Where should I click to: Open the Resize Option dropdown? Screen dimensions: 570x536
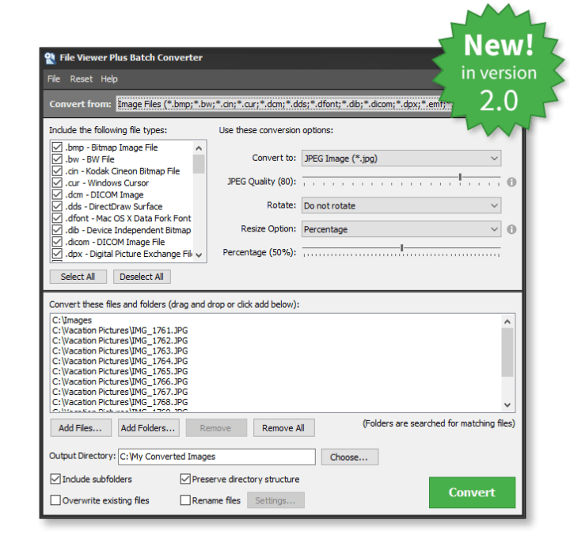401,229
